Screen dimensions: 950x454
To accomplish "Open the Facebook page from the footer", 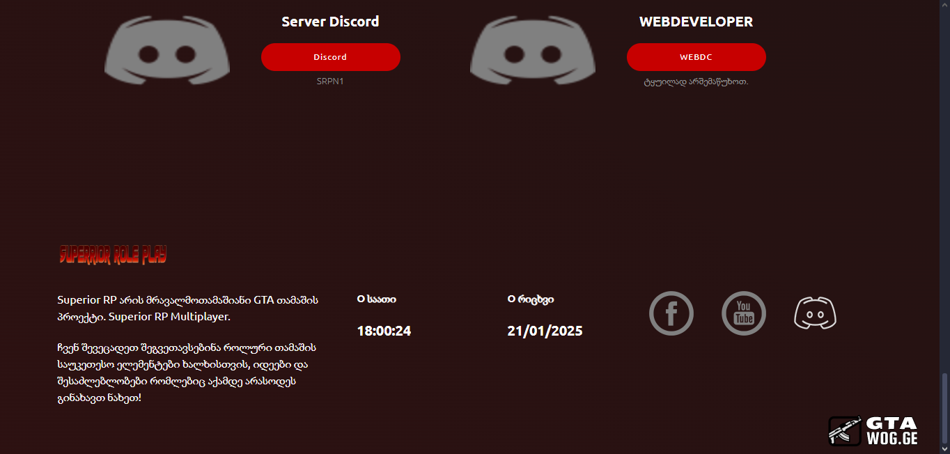I will click(671, 313).
